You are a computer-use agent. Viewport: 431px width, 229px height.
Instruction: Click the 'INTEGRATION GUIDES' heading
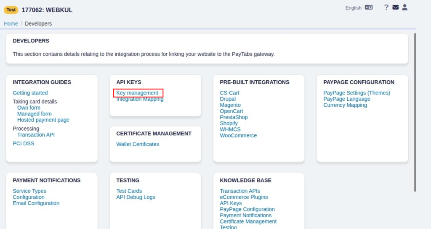coord(42,82)
